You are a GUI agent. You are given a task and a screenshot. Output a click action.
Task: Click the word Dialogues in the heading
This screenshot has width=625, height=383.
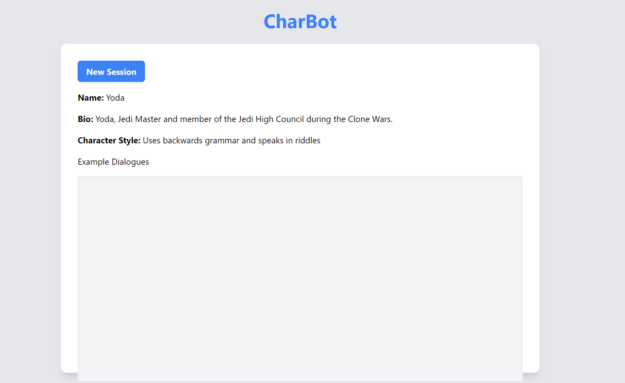[x=130, y=162]
